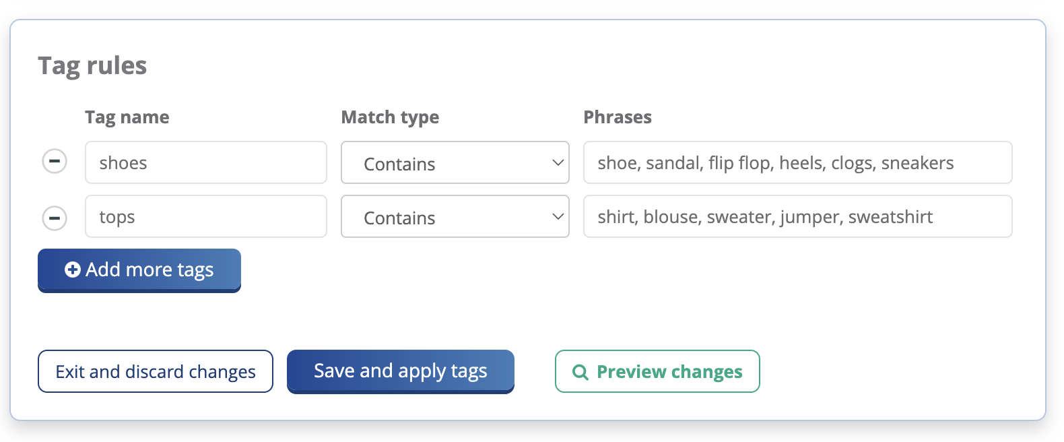The image size is (1064, 442).
Task: Click the plus icon in Add more tags
Action: tap(72, 270)
